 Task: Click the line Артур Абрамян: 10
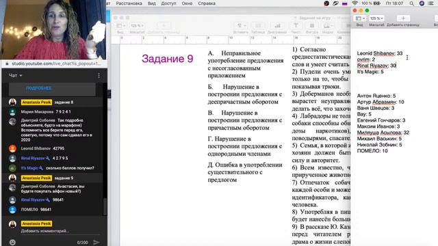381,102
